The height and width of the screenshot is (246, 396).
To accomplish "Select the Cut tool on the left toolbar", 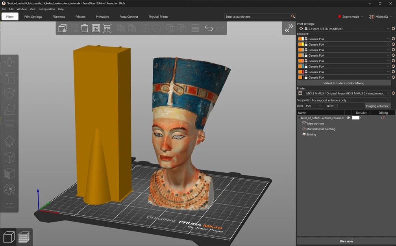I will pos(9,126).
